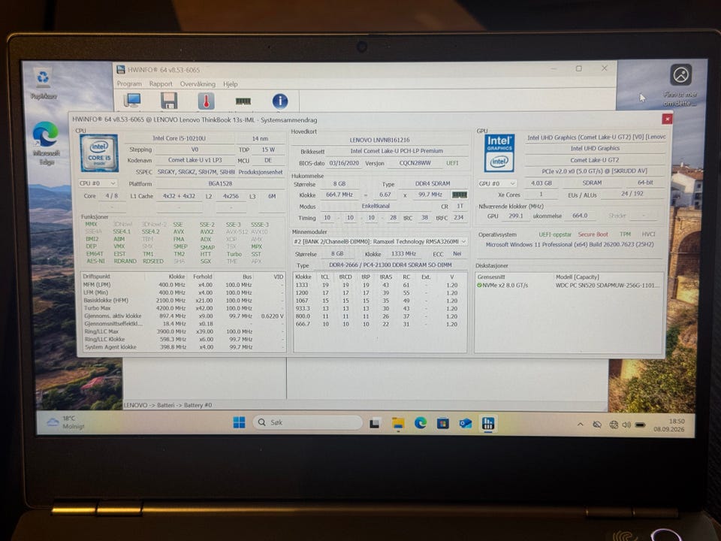The width and height of the screenshot is (721, 541).
Task: Select the Turbo Max row in operating points
Action: click(183, 308)
